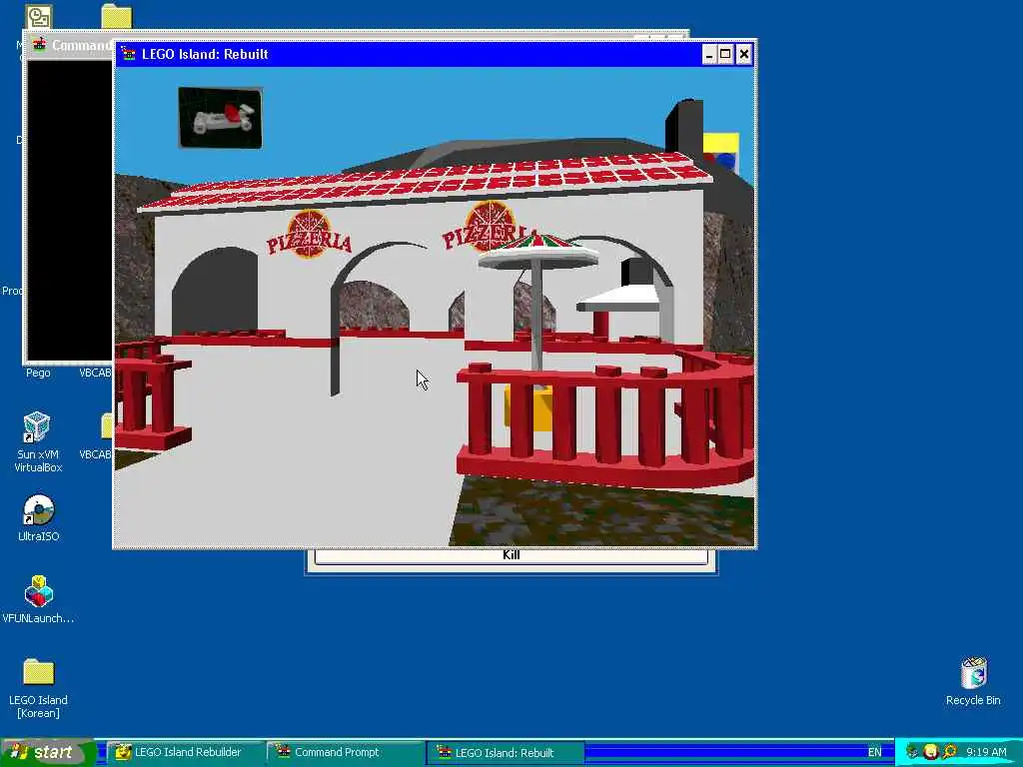Open the Recycle Bin on the desktop
Image resolution: width=1023 pixels, height=767 pixels.
point(973,681)
